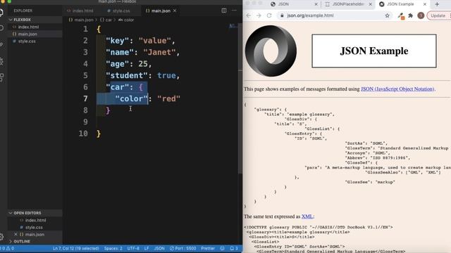Follow the JSON (JavaScript Object Notation) link
This screenshot has height=253, width=451.
(397, 89)
